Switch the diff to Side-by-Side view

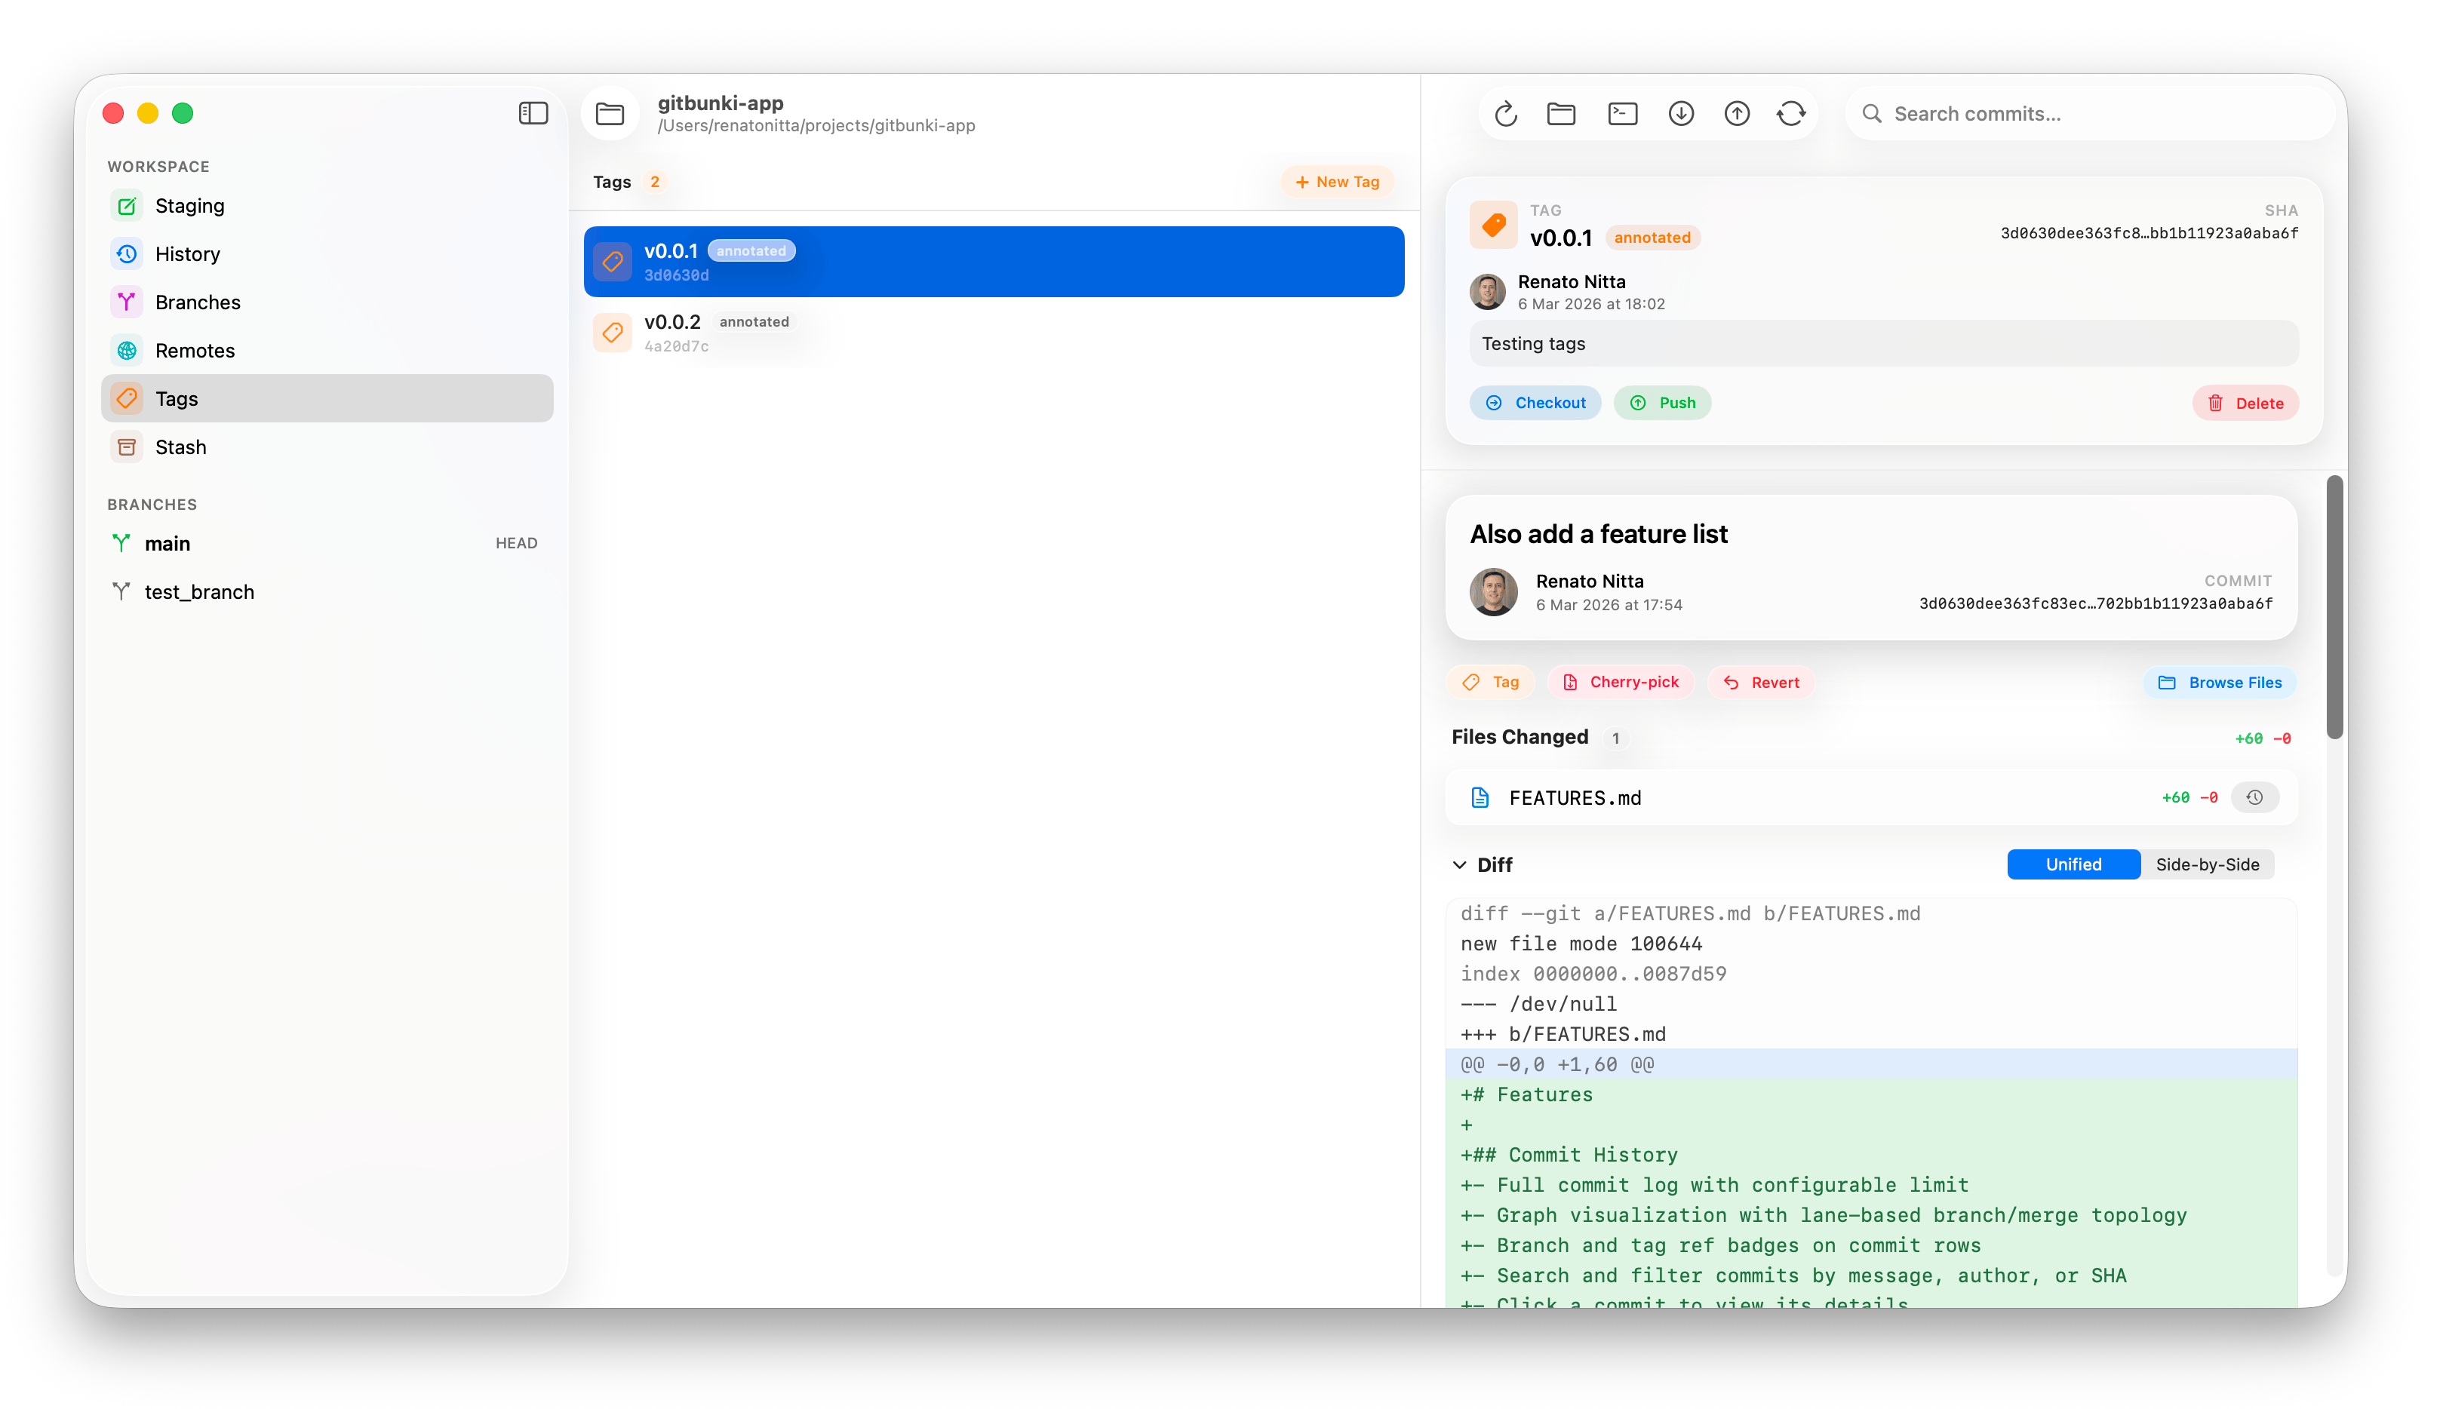click(x=2207, y=865)
